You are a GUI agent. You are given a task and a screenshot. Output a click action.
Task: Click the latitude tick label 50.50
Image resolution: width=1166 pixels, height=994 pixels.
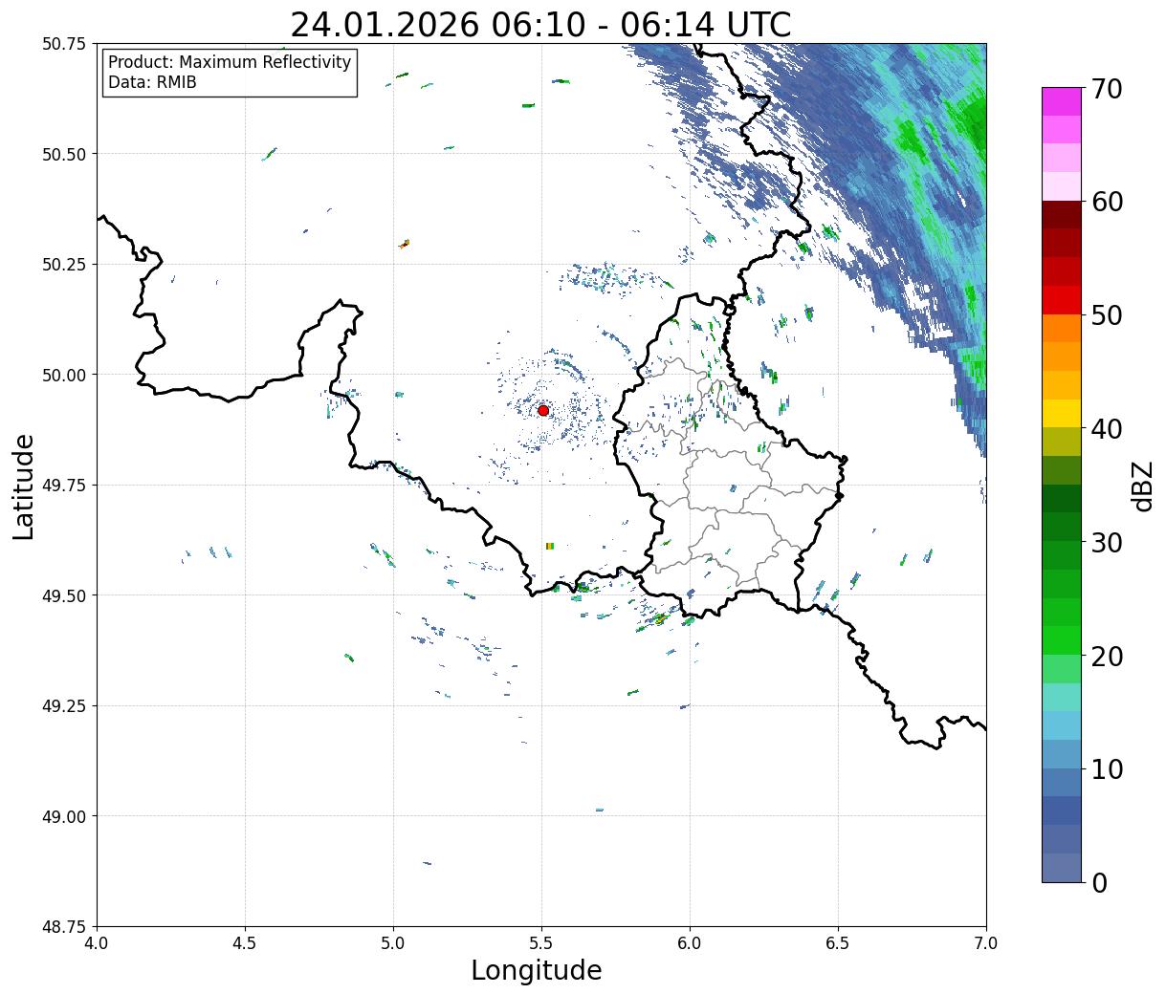coord(64,154)
